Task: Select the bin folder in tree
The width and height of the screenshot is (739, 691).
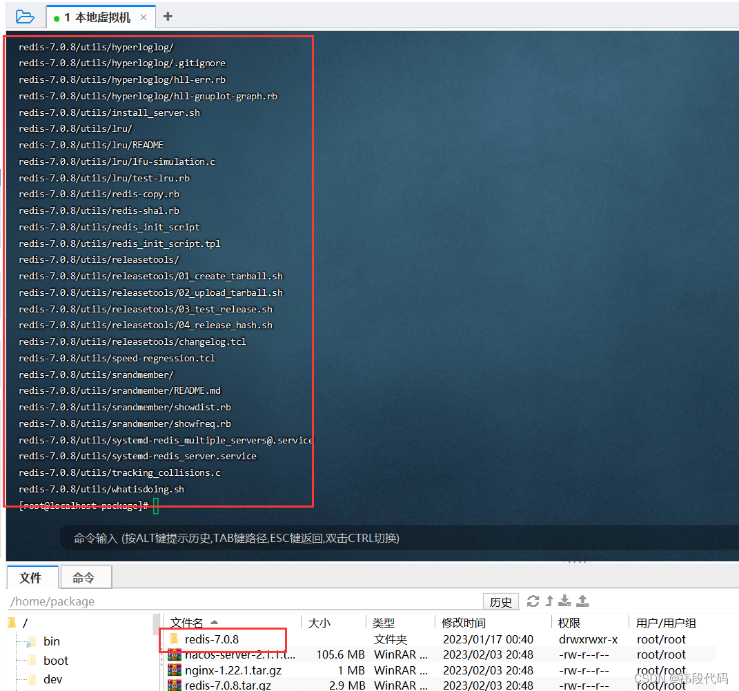Action: point(51,641)
